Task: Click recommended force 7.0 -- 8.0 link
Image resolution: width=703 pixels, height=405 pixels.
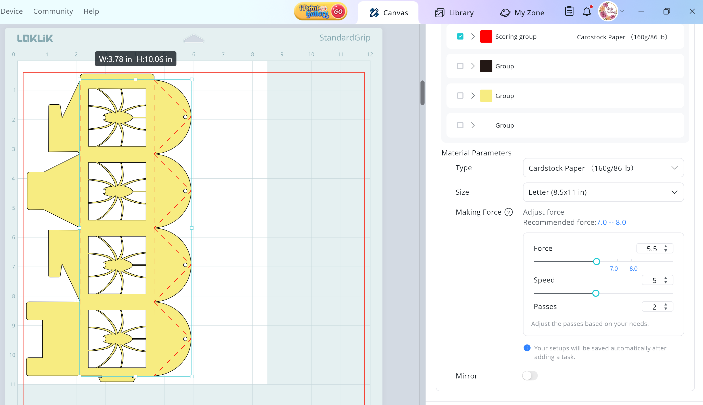Action: click(611, 223)
